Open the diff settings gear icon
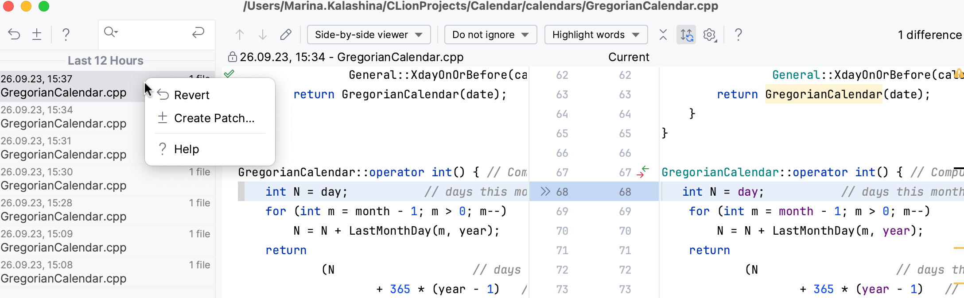Image resolution: width=964 pixels, height=298 pixels. (x=710, y=35)
